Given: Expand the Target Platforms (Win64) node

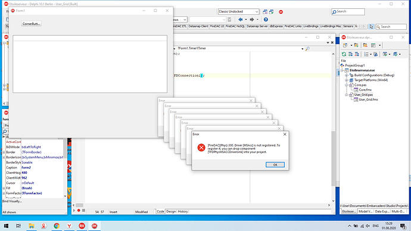Looking at the screenshot, I should (347, 80).
